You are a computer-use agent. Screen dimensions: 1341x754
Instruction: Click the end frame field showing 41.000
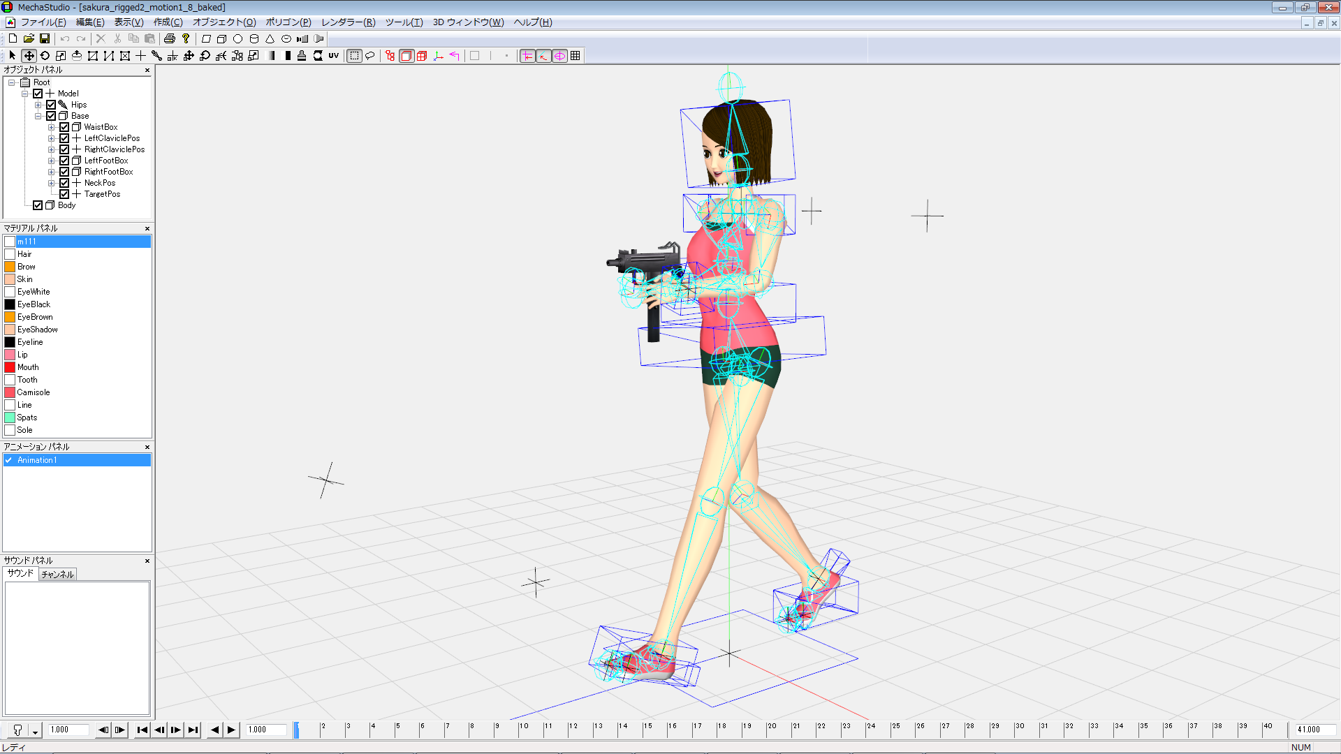click(1315, 730)
